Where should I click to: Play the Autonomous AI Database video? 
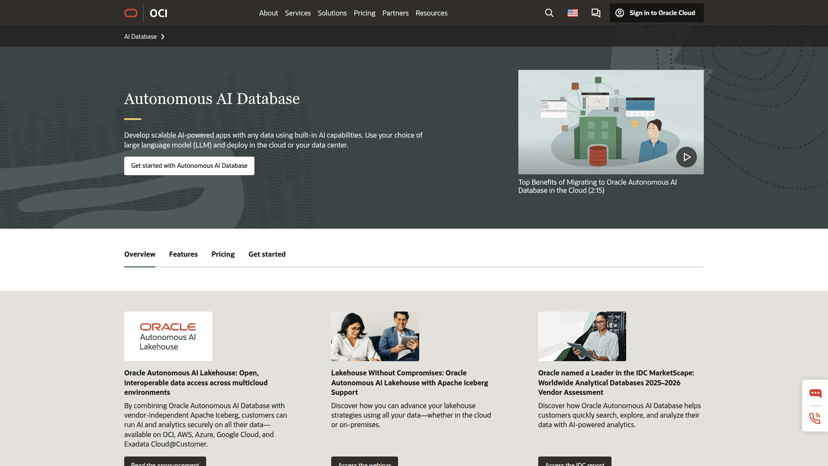(x=686, y=157)
